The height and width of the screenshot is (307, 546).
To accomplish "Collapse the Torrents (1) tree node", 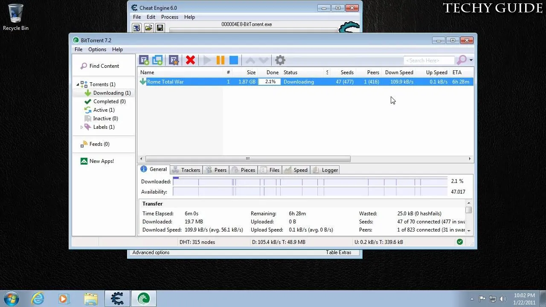I will click(x=78, y=84).
